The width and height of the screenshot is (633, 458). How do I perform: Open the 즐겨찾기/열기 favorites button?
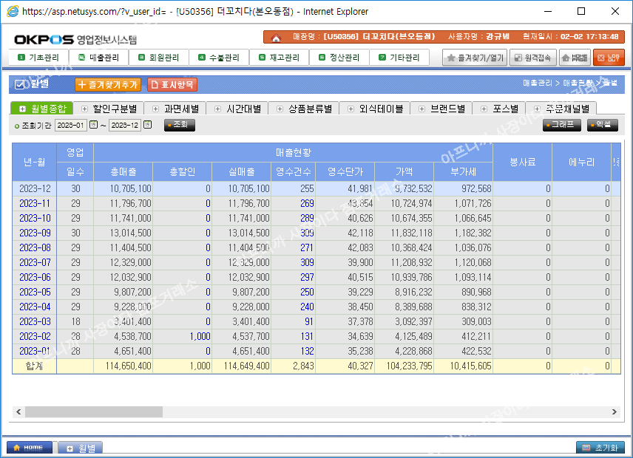point(474,58)
